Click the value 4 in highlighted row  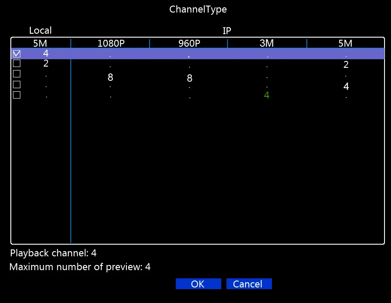[x=45, y=53]
